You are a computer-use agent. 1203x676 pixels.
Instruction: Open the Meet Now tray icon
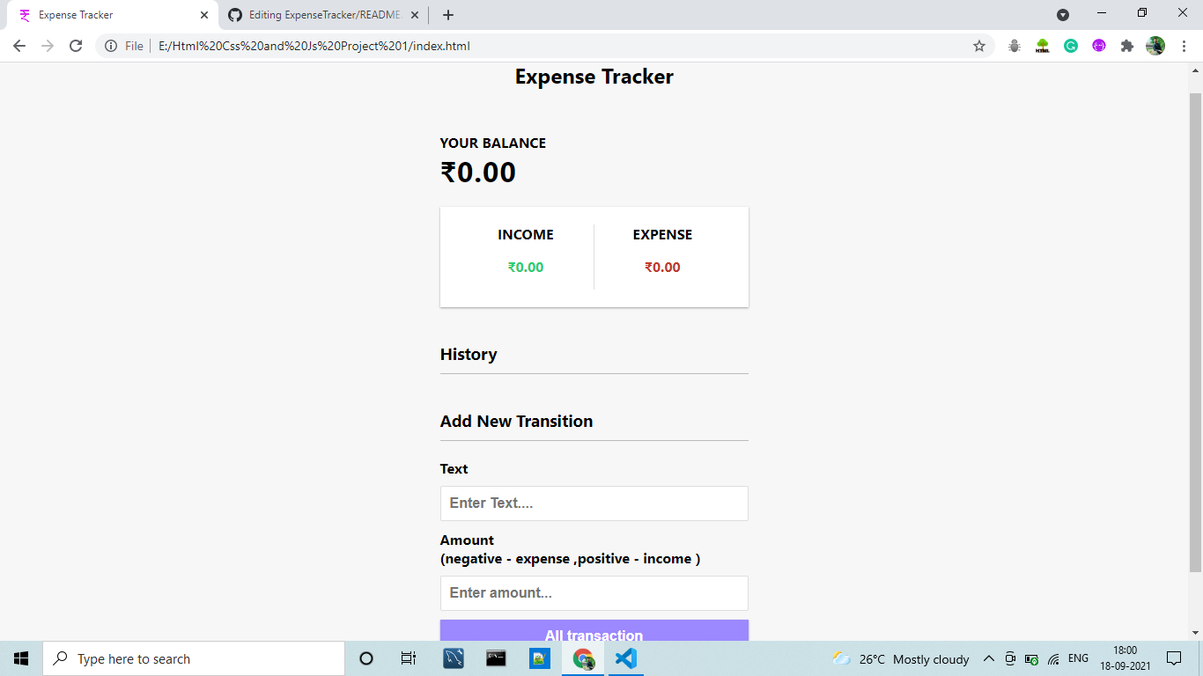[1010, 658]
